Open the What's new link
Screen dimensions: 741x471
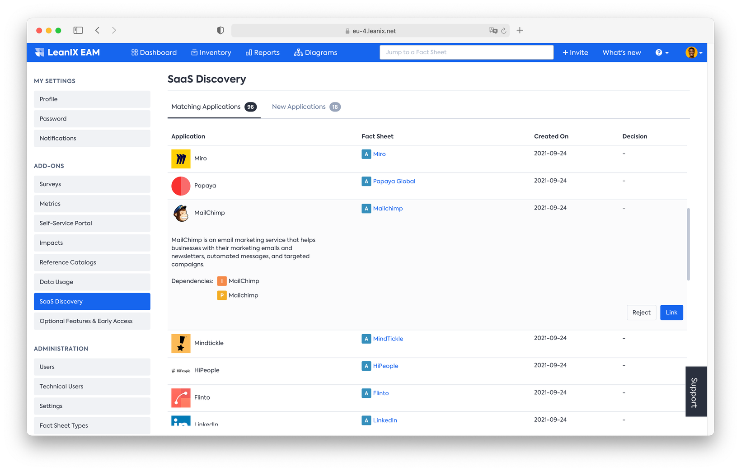[622, 52]
